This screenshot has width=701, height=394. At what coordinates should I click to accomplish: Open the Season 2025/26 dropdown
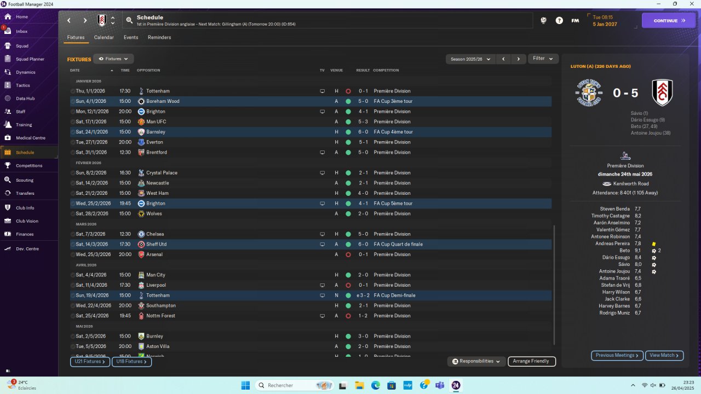(470, 59)
